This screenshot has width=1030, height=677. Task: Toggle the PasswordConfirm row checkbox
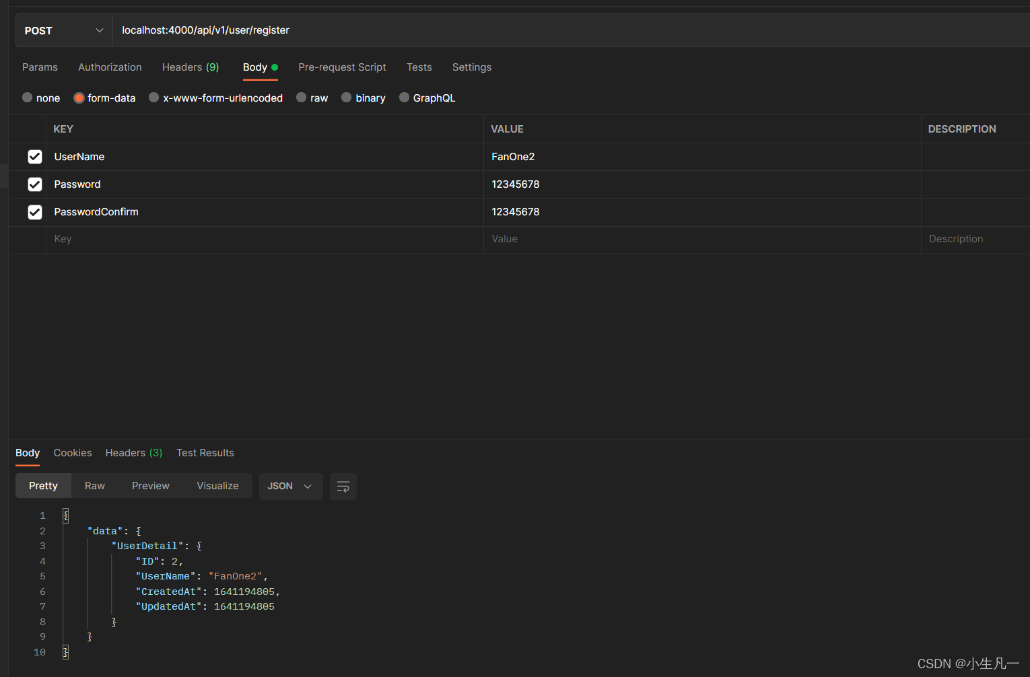coord(35,212)
